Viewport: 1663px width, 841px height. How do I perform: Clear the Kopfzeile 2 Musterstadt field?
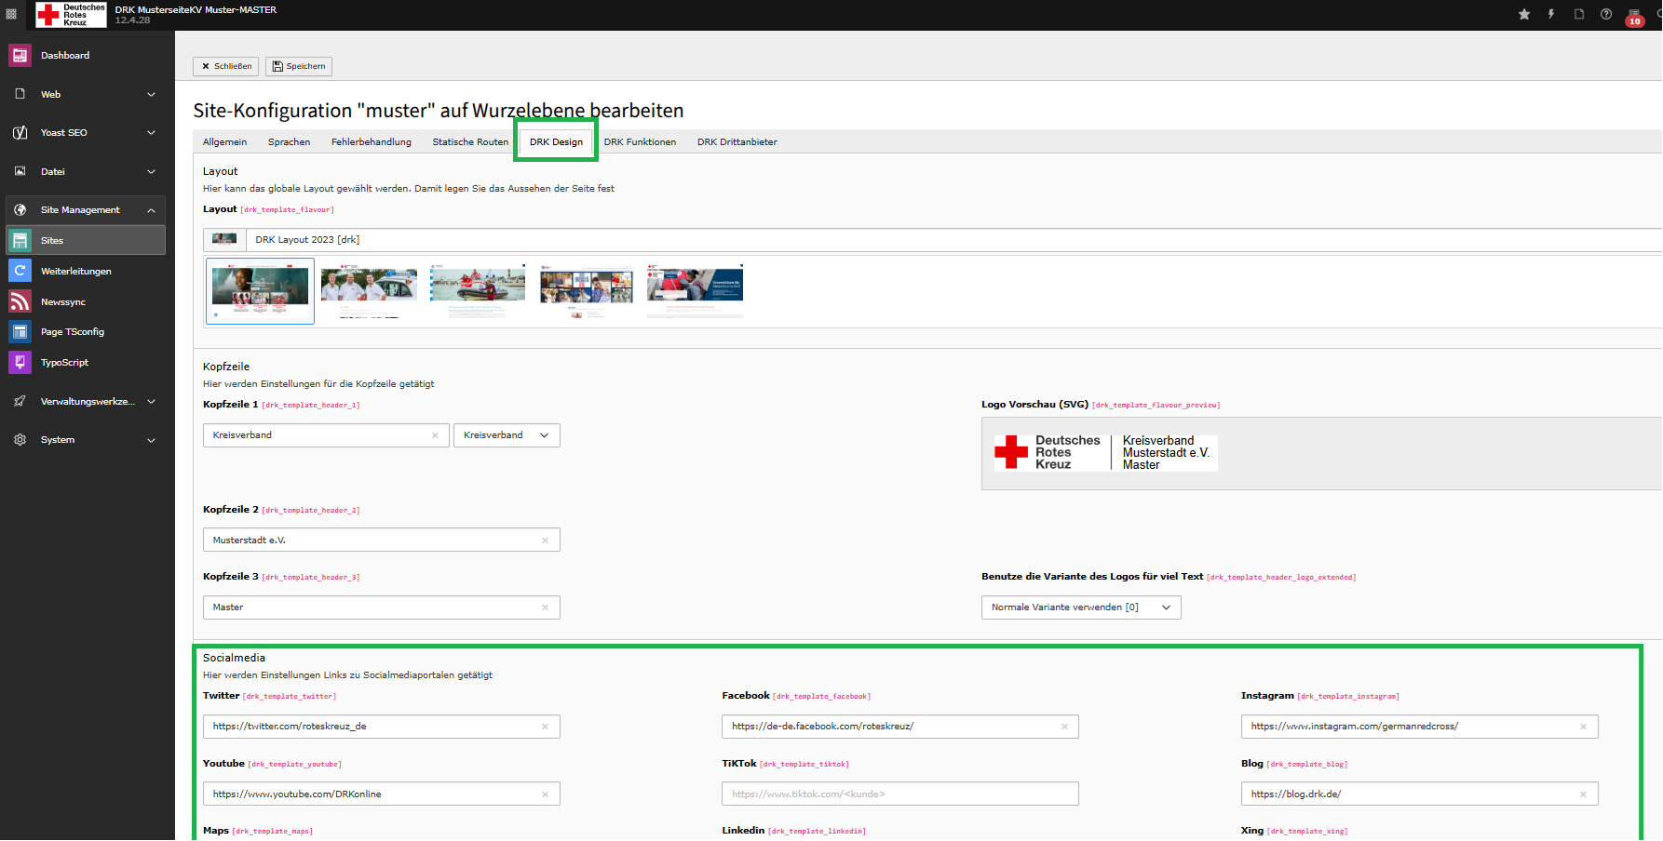tap(545, 541)
